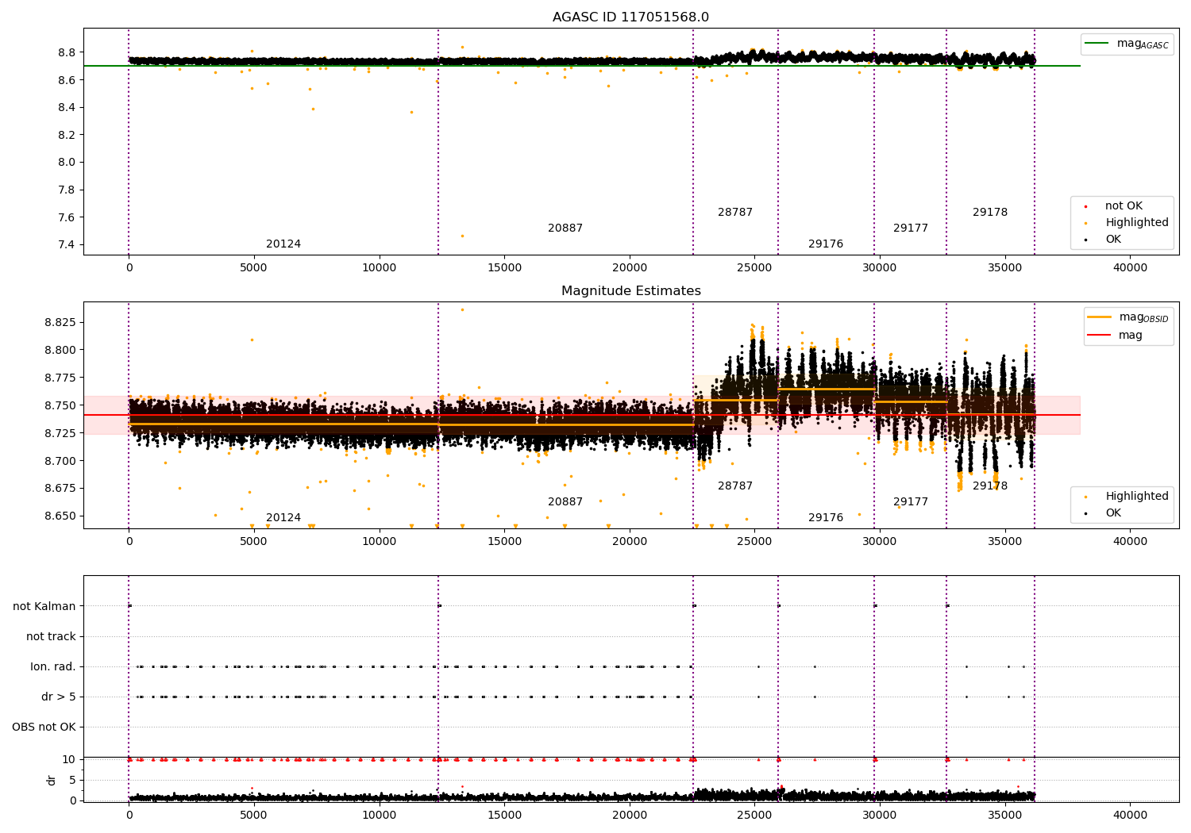Viewport: 1191px width, 833px height.
Task: Click the 8.825 tick on the middle y-axis
Action: pyautogui.click(x=61, y=322)
